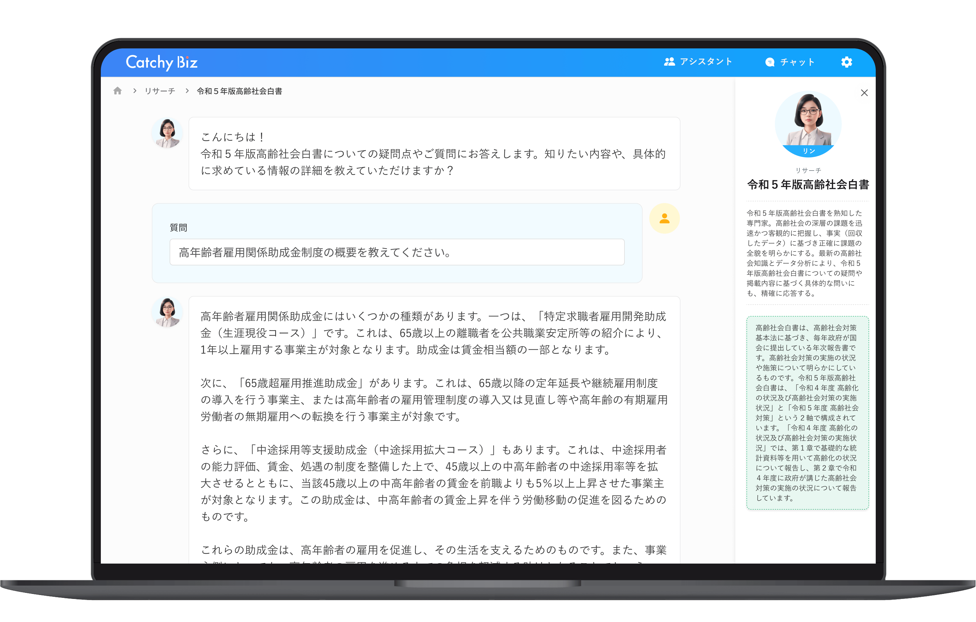The height and width of the screenshot is (622, 976).
Task: Click the large リン profile picture
Action: click(808, 121)
